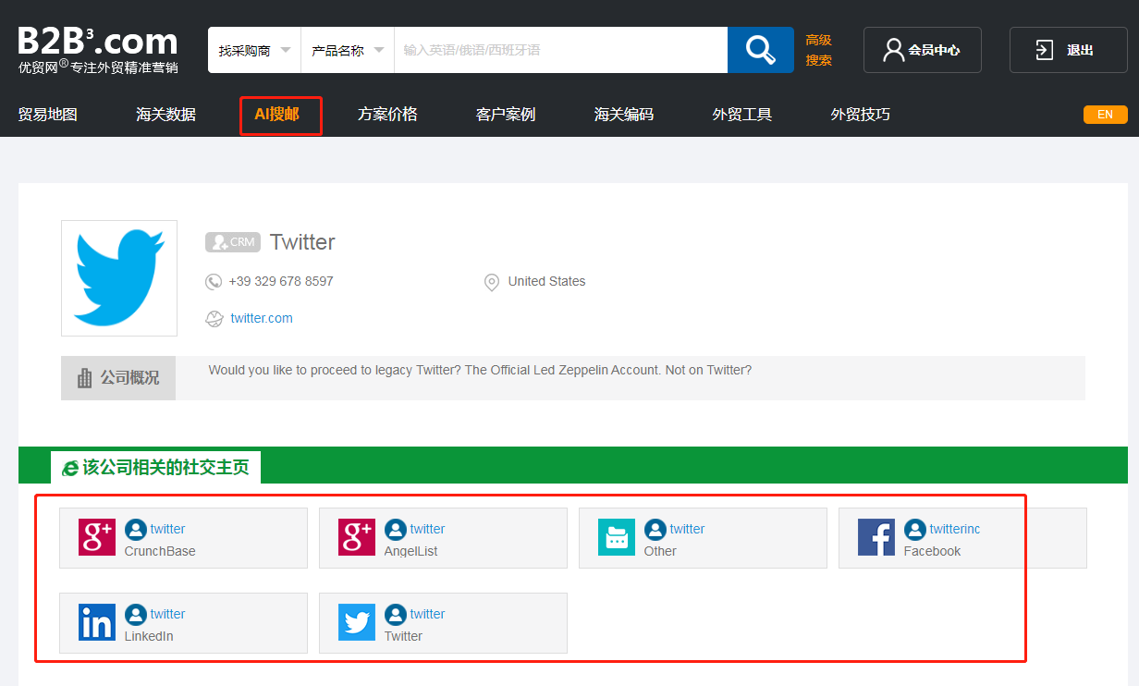Open twitter link on AngelList card
The image size is (1139, 686).
pos(428,529)
